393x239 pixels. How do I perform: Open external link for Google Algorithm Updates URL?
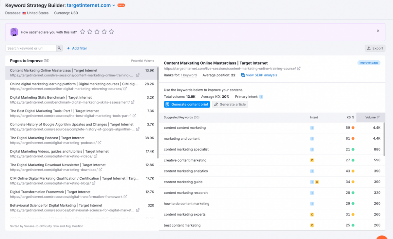pyautogui.click(x=138, y=129)
